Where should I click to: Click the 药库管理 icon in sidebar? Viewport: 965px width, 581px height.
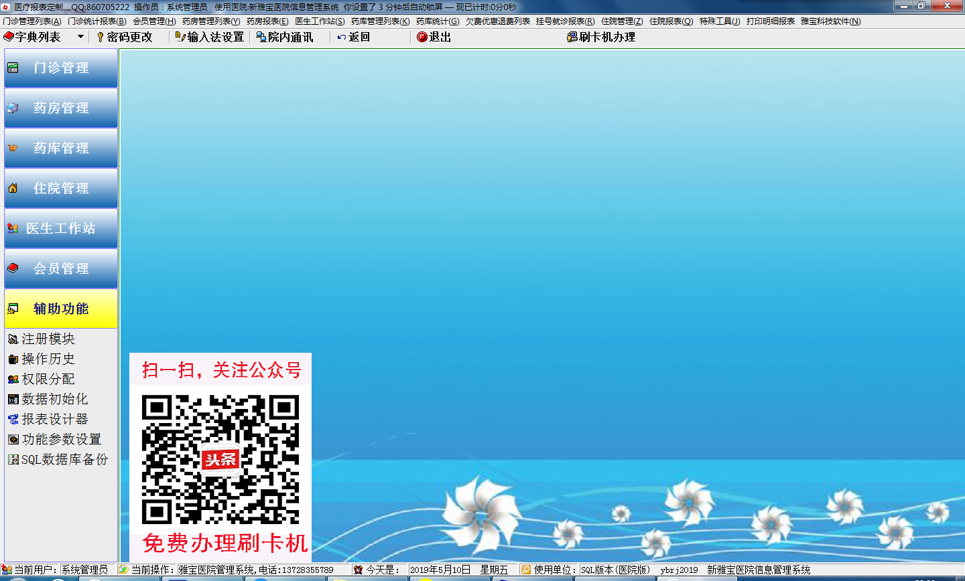tap(13, 148)
